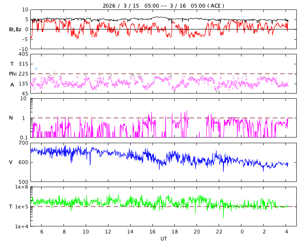The image size is (303, 242).
Task: Click the 1e+4 tick label on the temperature axis
Action: coord(22,226)
